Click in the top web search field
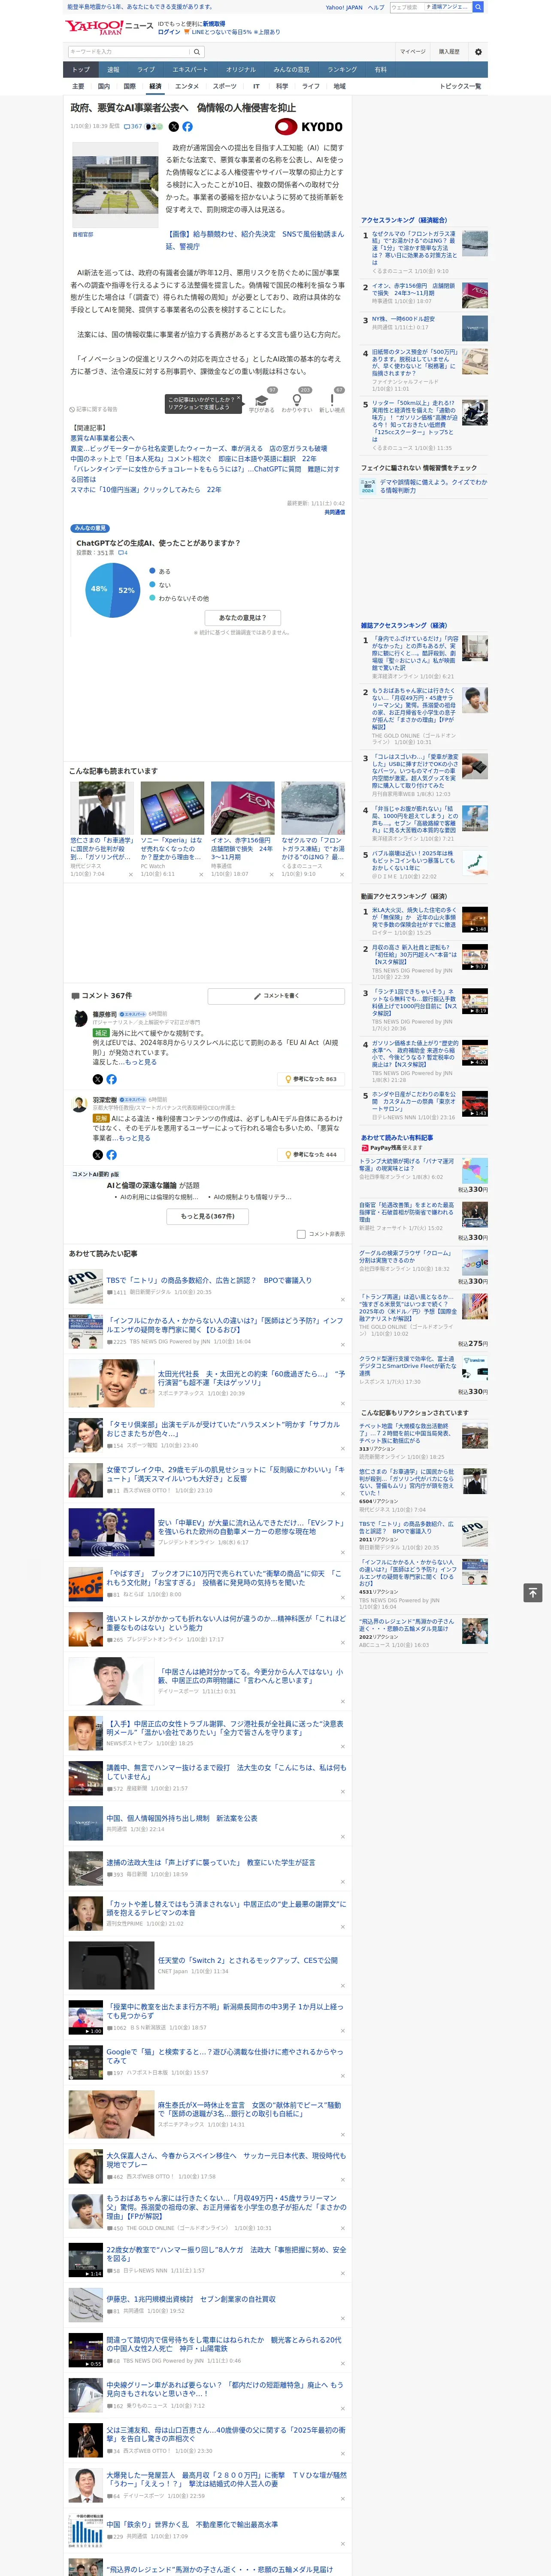This screenshot has width=551, height=2576. click(406, 7)
